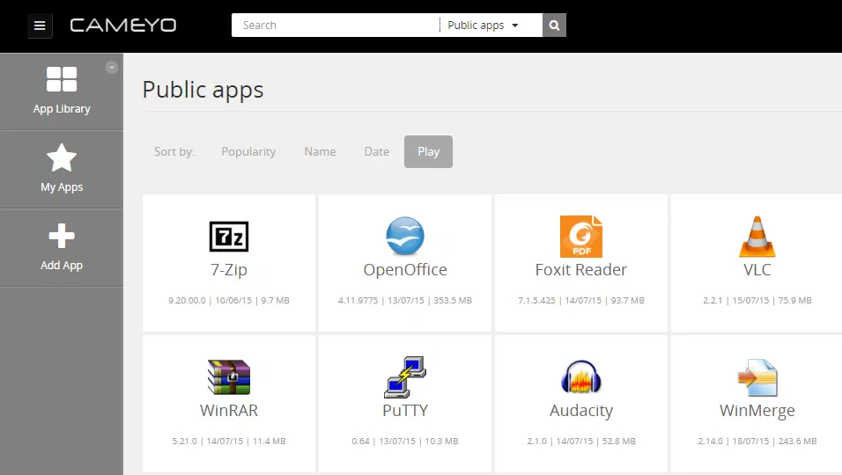
Task: Click the App Library label
Action: click(62, 109)
